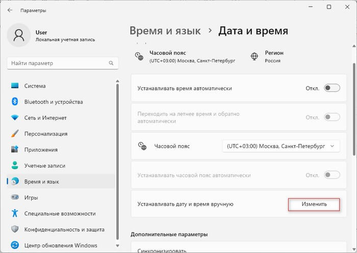Select Центр обновления Windows label

coord(61,245)
